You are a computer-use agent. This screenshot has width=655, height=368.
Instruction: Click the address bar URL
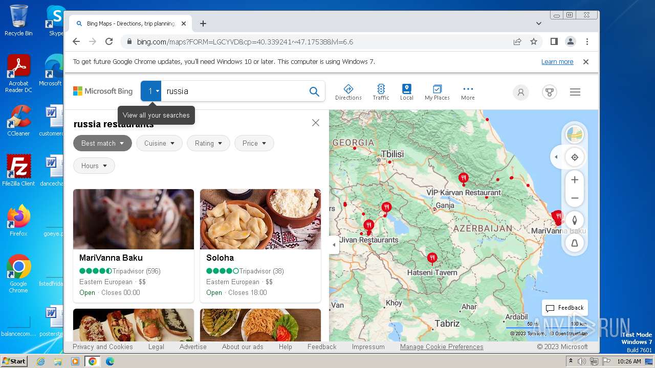(245, 42)
